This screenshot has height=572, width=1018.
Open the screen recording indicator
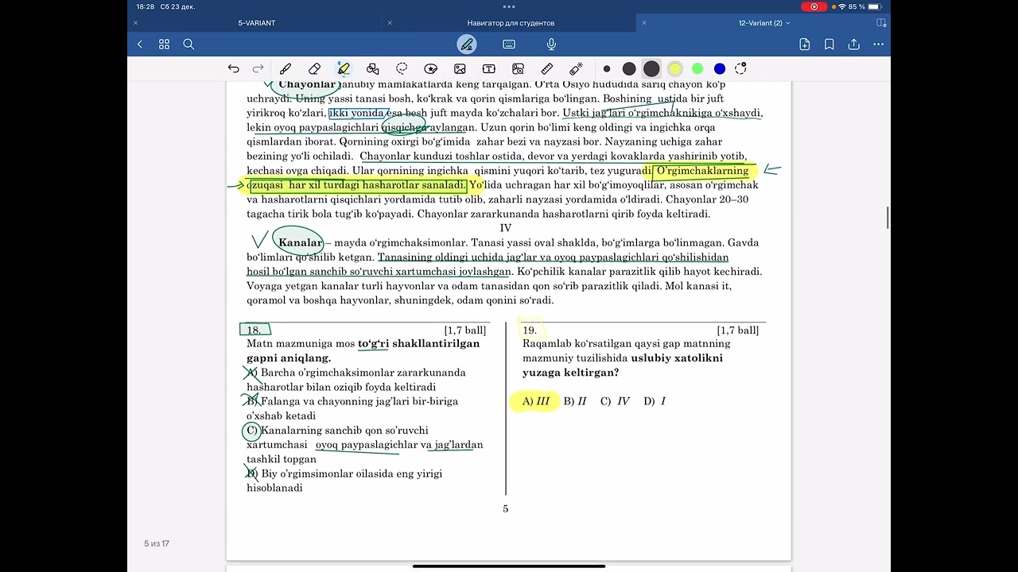pos(814,6)
